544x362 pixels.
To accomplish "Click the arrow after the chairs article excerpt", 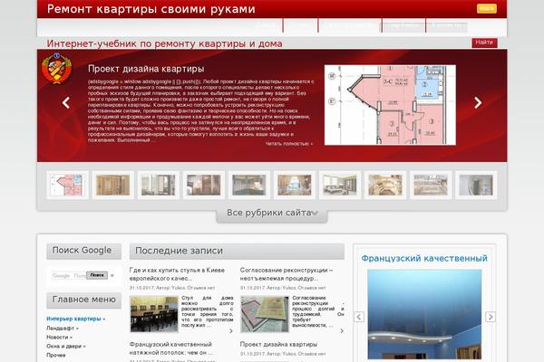I will point(231,331).
